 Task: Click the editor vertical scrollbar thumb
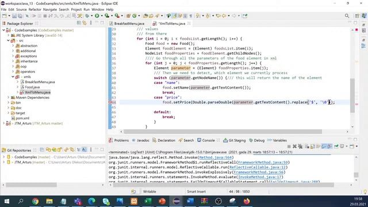coord(352,95)
